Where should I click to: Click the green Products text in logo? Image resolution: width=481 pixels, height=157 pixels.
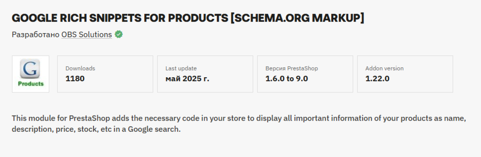click(x=30, y=84)
